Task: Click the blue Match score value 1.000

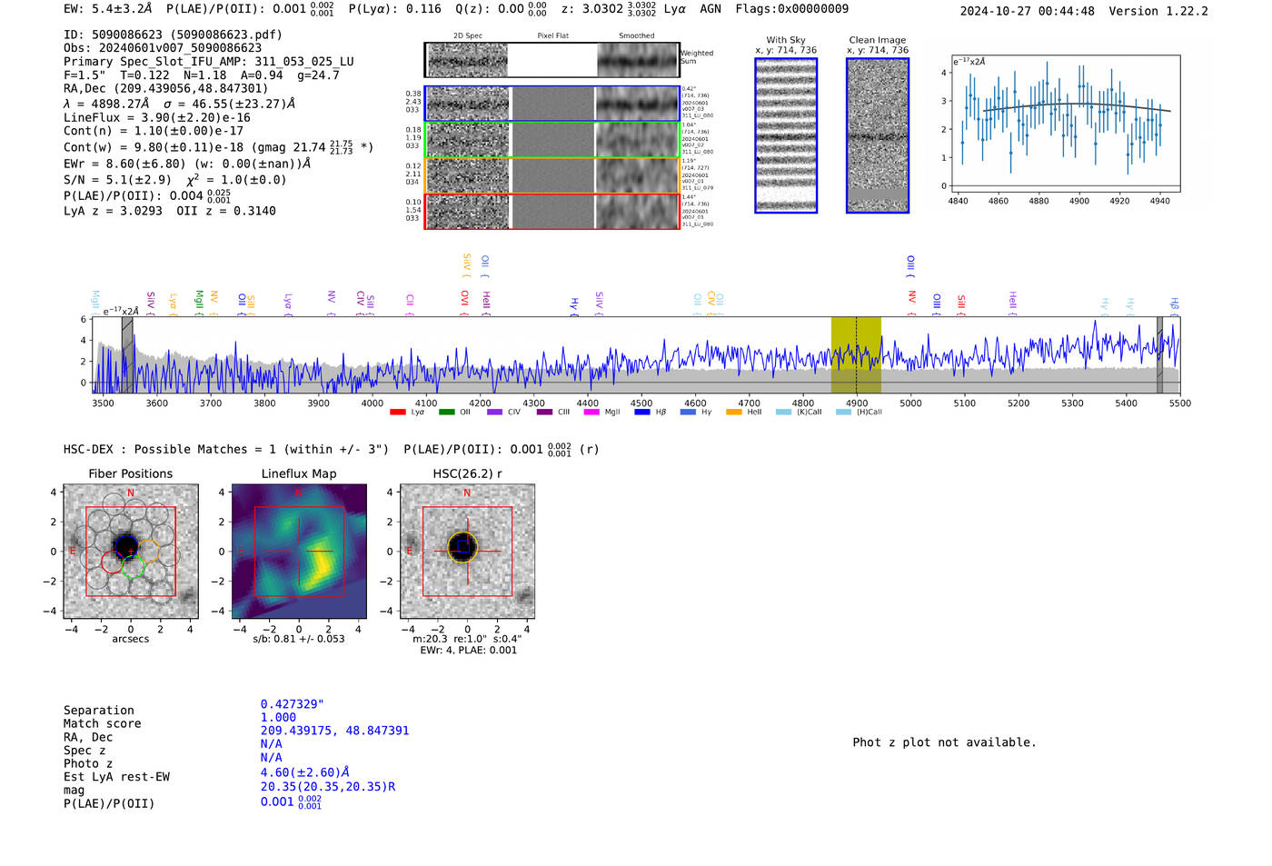Action: click(x=278, y=718)
